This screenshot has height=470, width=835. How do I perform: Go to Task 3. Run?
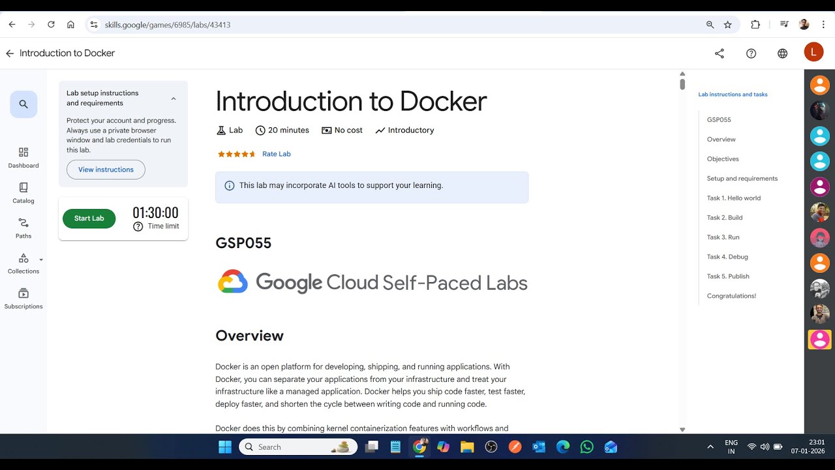click(x=723, y=238)
